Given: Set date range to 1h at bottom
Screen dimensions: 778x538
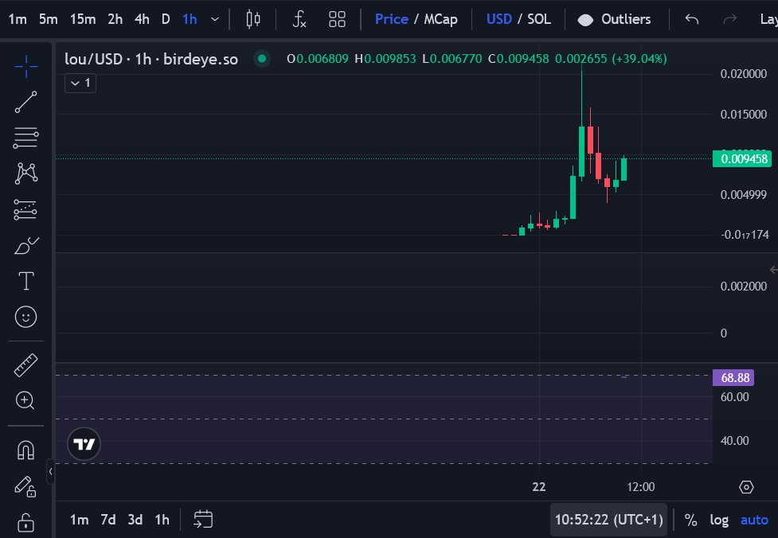Looking at the screenshot, I should point(162,520).
